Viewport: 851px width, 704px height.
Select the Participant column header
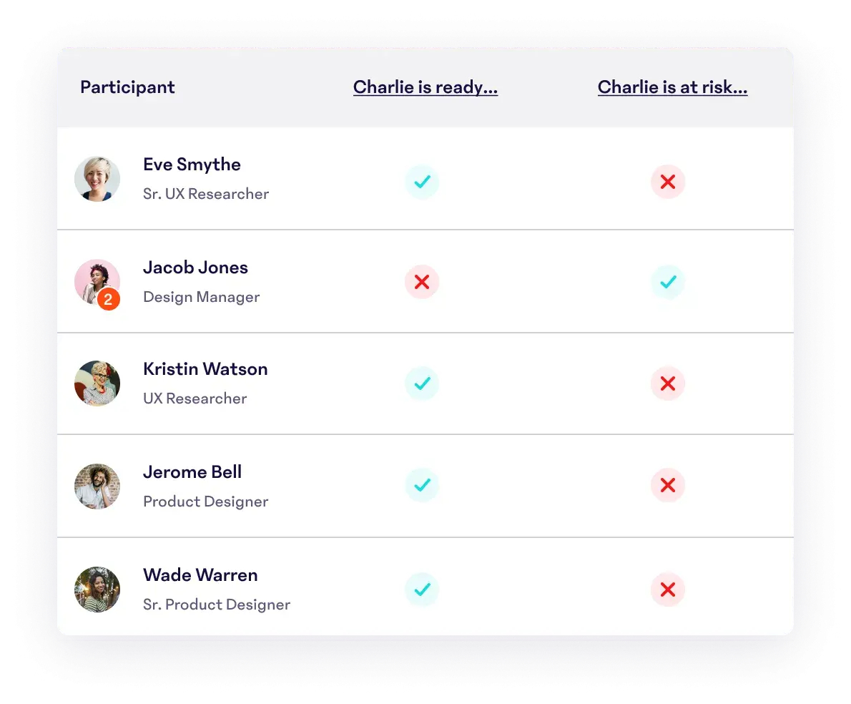(127, 87)
